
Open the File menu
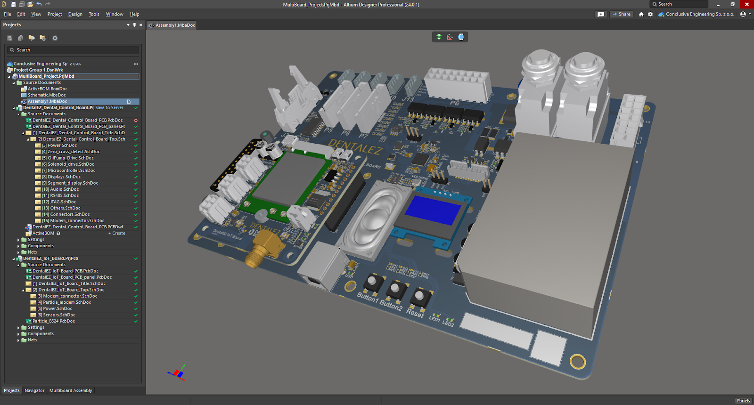coord(8,14)
